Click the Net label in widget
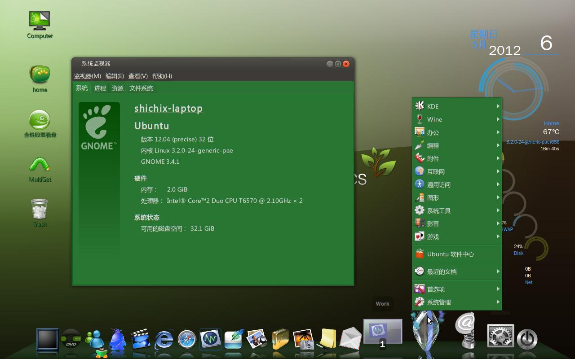This screenshot has height=359, width=575. 529,282
